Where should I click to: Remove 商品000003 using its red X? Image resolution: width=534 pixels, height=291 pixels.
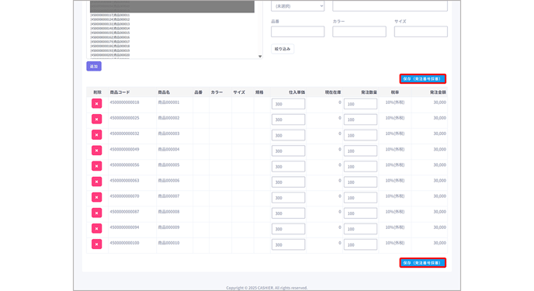click(x=97, y=135)
